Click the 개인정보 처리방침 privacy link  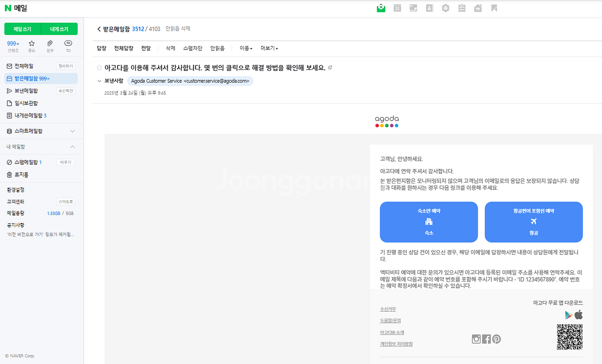pyautogui.click(x=396, y=344)
